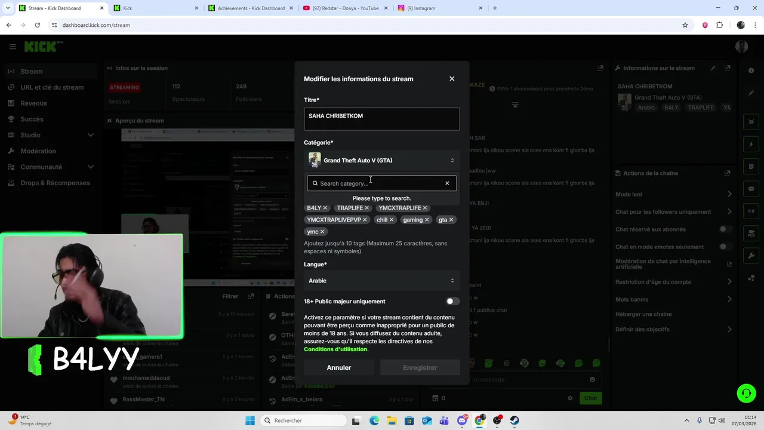Click the user avatar at top right
Viewport: 764px width, 430px height.
click(742, 47)
